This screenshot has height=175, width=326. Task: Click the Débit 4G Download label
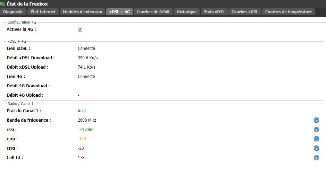click(28, 86)
